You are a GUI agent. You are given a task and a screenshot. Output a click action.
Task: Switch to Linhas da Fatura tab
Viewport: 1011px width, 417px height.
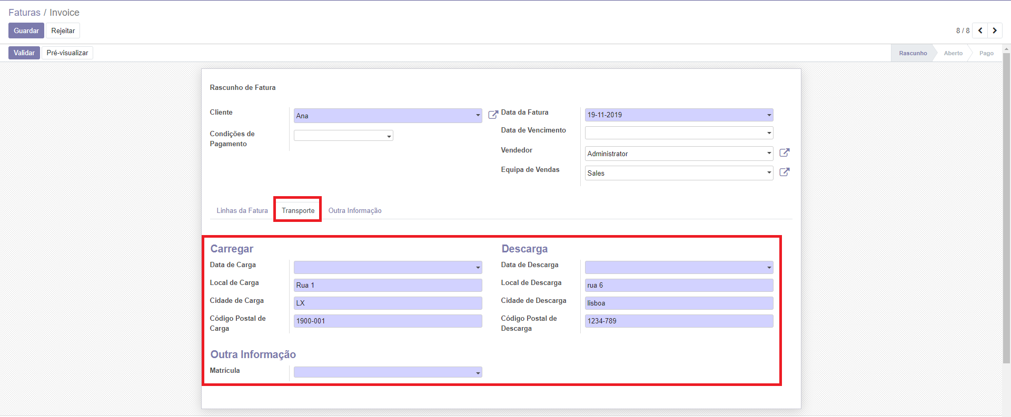[x=242, y=210]
